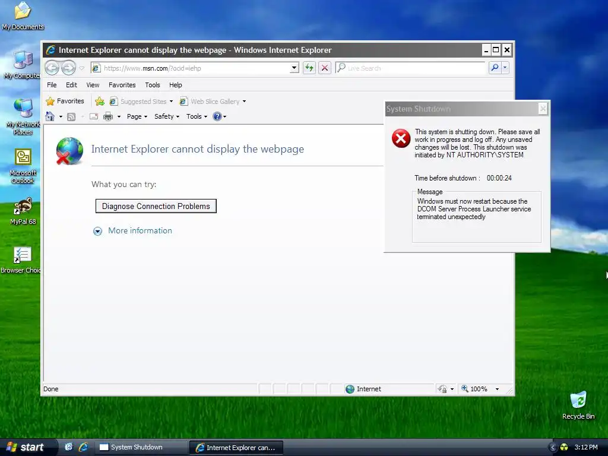Open the Favorites menu in menu bar
This screenshot has height=456, width=608.
pyautogui.click(x=122, y=85)
